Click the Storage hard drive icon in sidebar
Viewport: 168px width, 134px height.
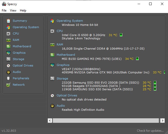(8, 59)
